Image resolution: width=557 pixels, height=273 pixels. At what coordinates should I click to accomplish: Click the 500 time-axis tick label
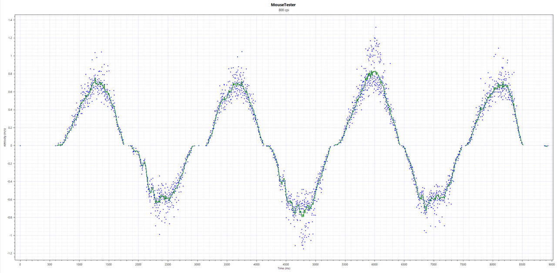(x=50, y=264)
